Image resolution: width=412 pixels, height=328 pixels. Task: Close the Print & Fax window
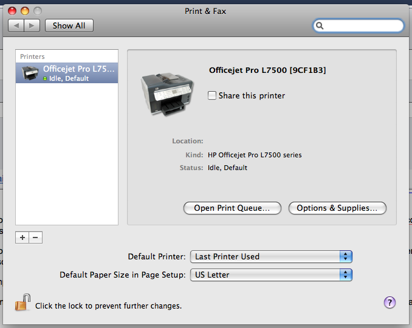tap(13, 11)
